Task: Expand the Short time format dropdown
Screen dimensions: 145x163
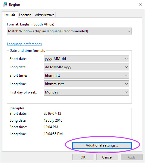Action: (86, 76)
